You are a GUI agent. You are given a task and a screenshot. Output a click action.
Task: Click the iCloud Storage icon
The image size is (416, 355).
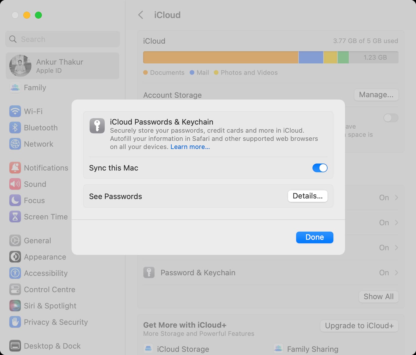pos(148,349)
